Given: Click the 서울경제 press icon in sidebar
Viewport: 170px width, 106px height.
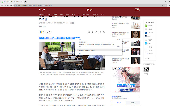Looking at the screenshot, I should [x=146, y=29].
